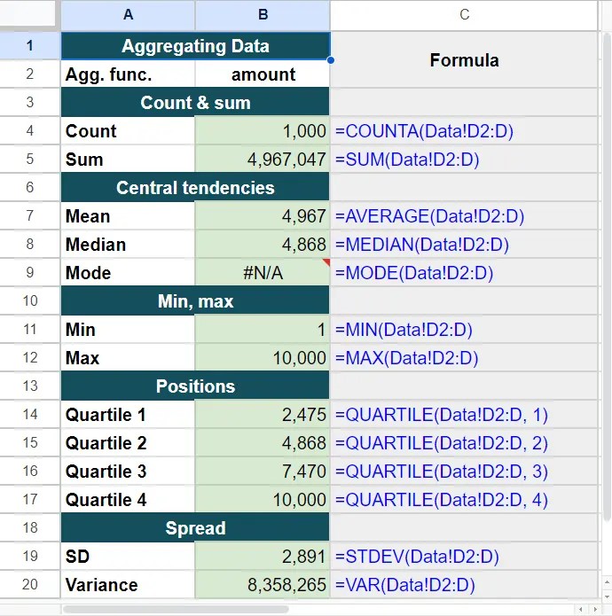Click the #N/A Mode value cell
This screenshot has width=612, height=616.
point(263,273)
